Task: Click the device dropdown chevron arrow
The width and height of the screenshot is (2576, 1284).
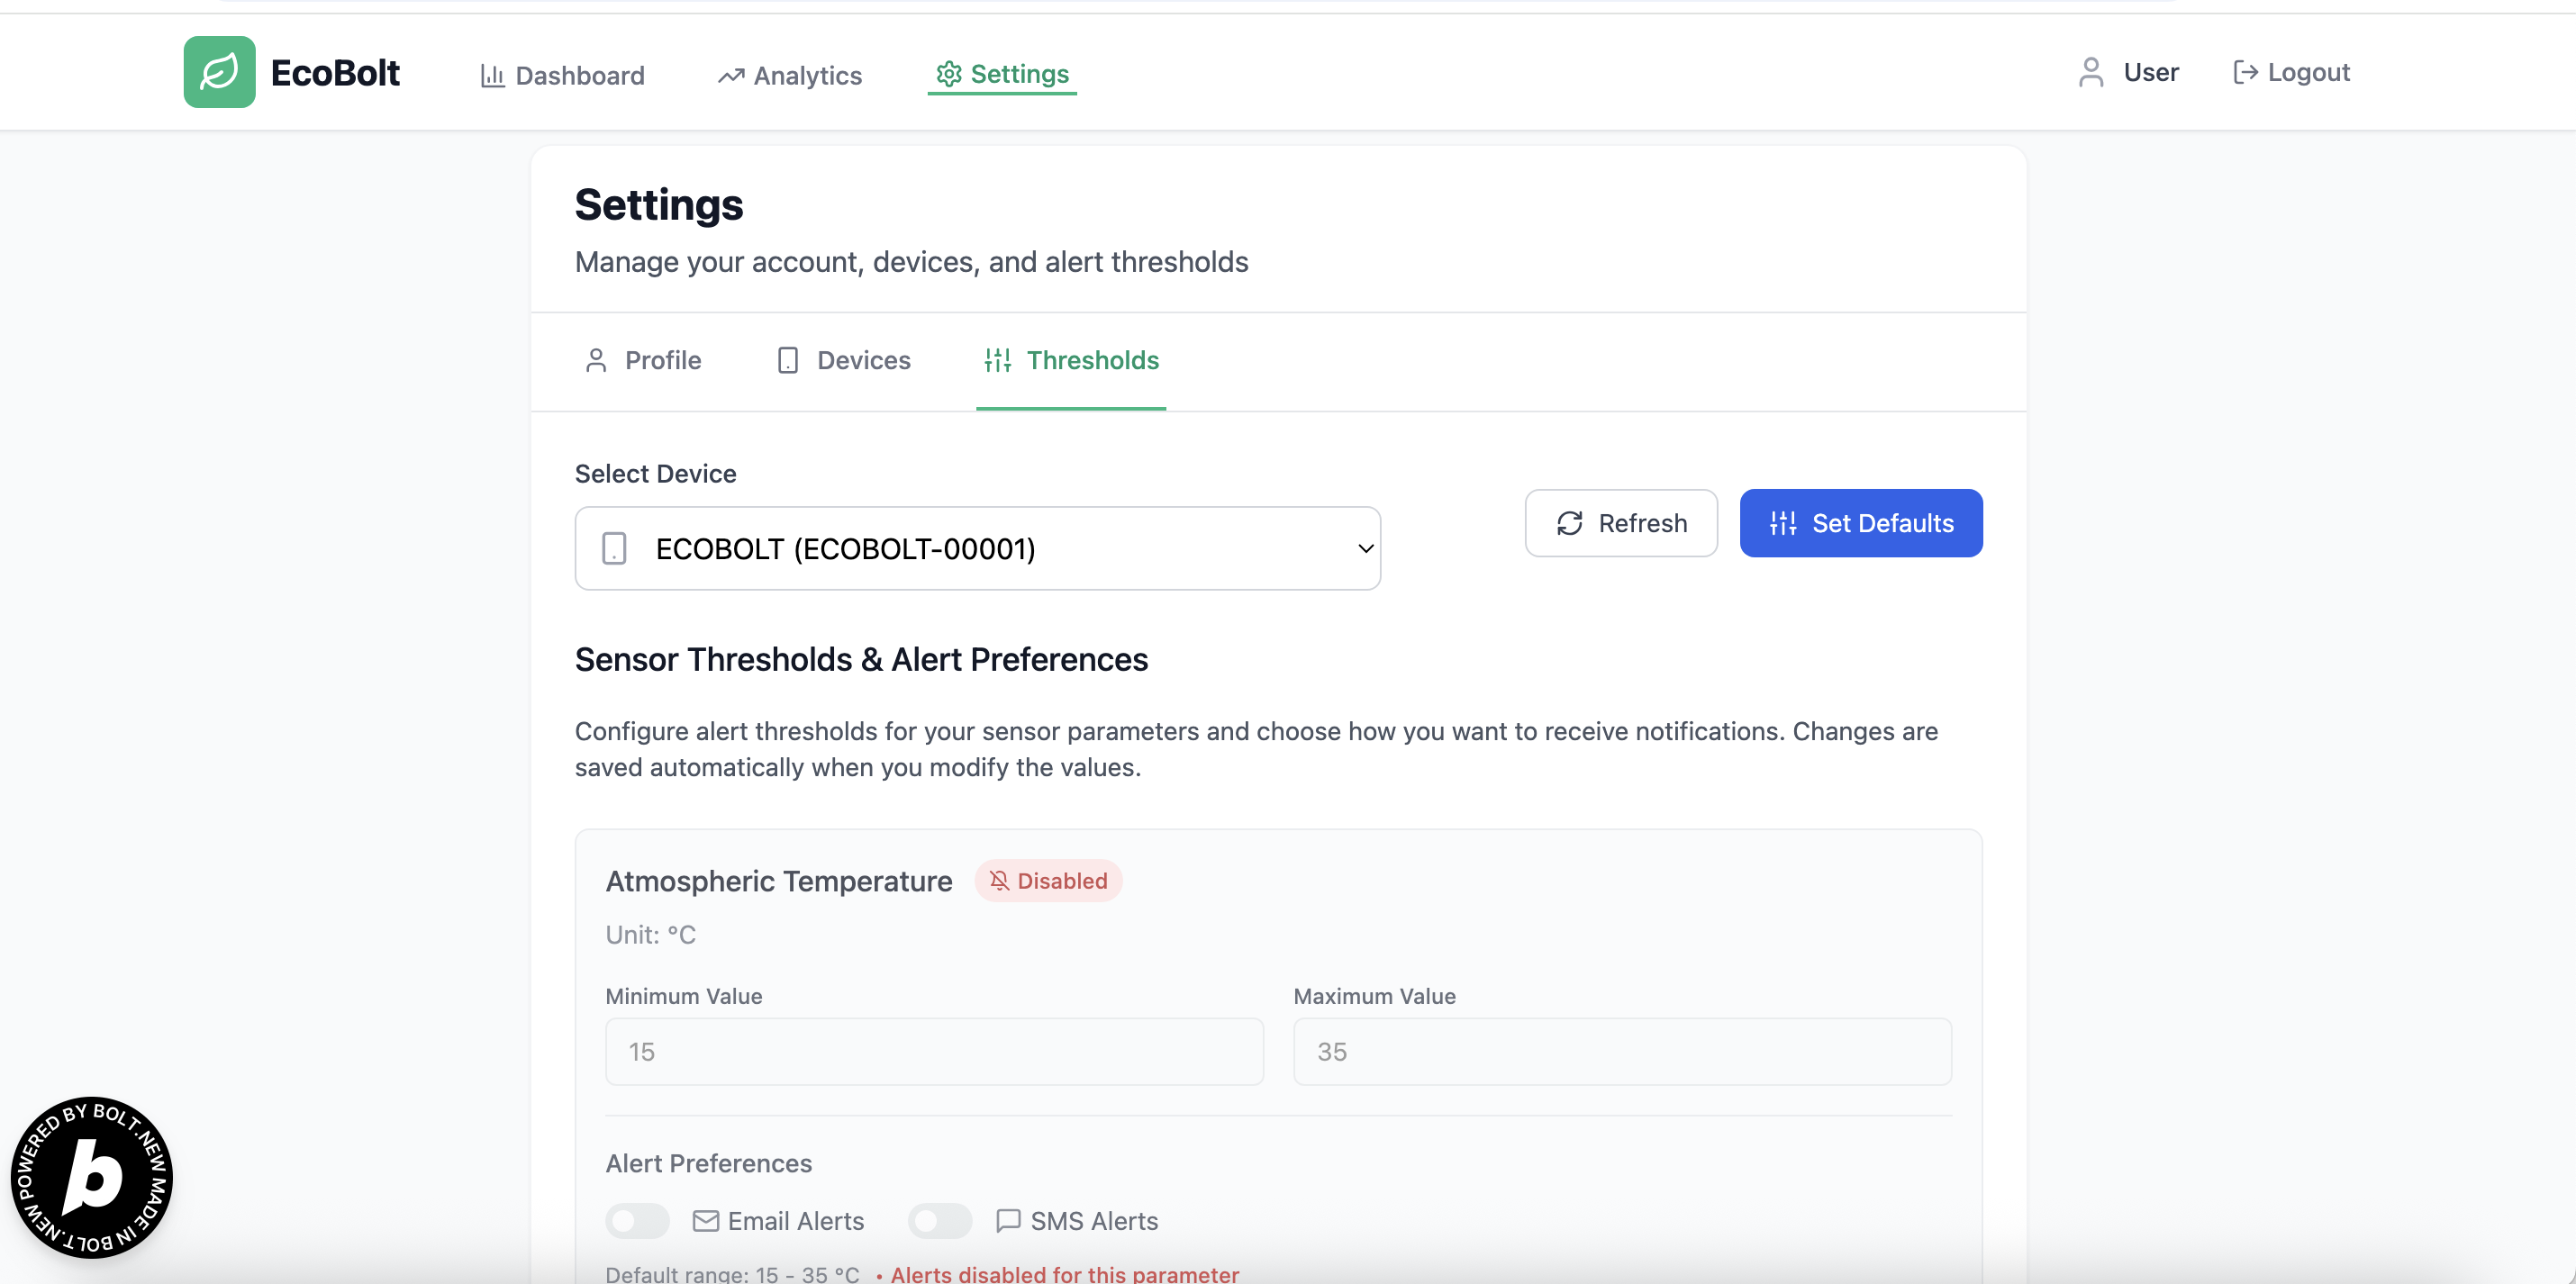Action: click(1365, 548)
